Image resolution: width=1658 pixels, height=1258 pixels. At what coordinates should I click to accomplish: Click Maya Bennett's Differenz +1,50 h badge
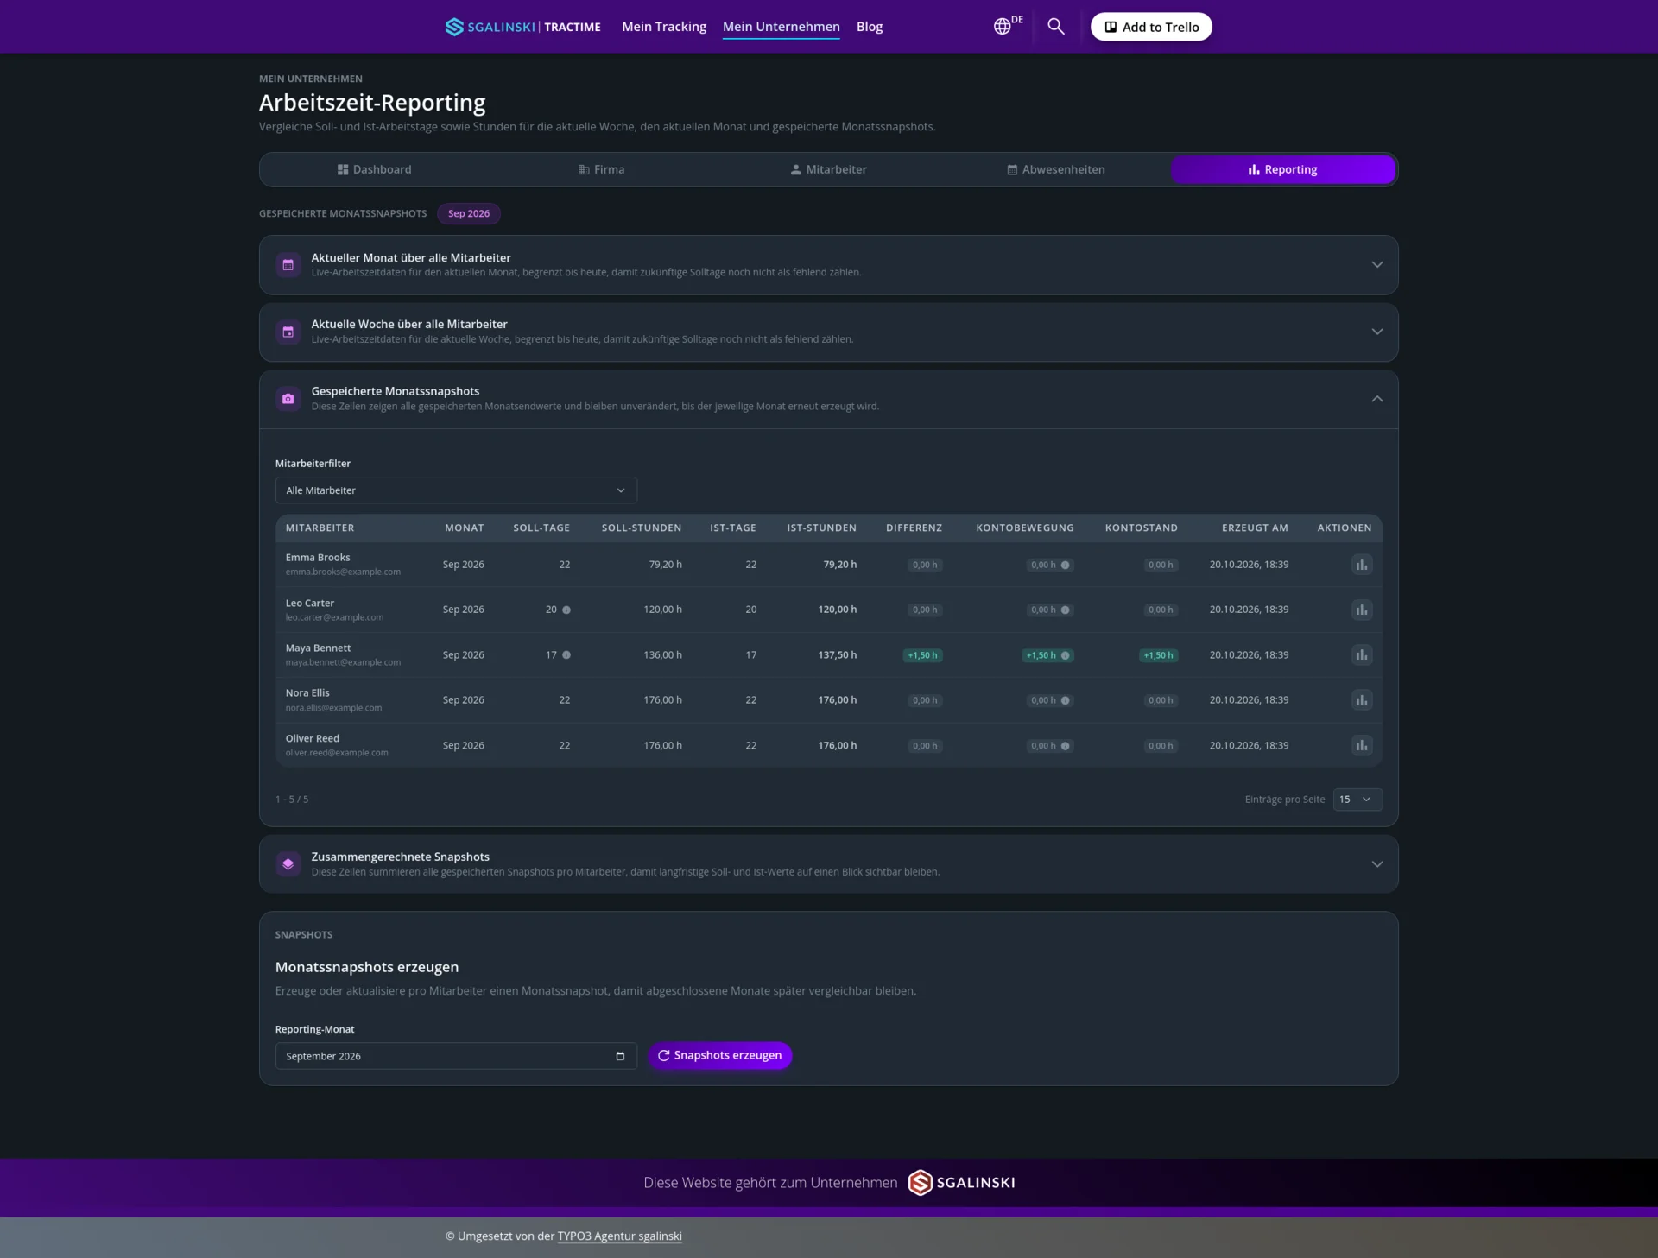click(x=922, y=655)
